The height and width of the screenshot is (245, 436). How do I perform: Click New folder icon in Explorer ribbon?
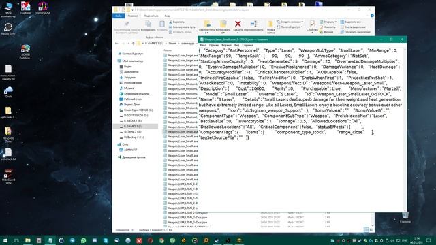point(270,24)
